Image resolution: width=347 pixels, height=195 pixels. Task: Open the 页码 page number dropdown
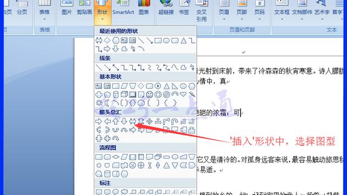[260, 11]
